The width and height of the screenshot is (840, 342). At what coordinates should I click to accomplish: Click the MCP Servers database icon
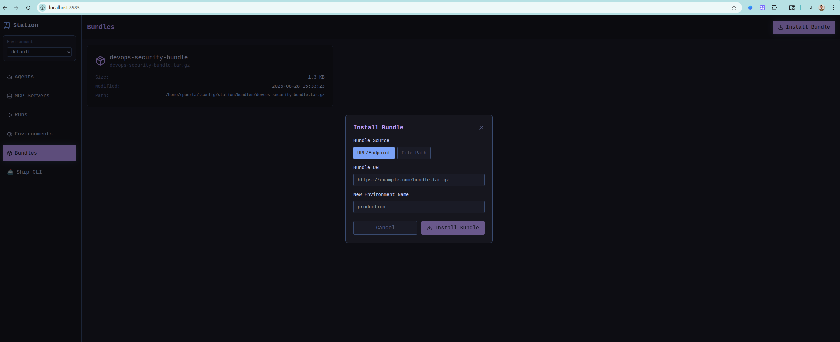click(x=10, y=96)
